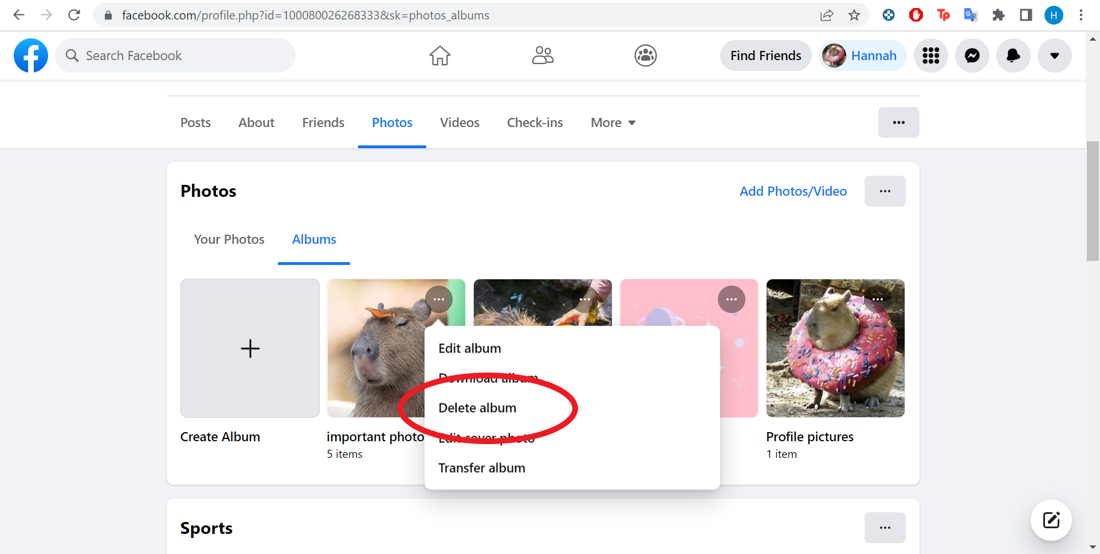
Task: Open the Groups icon in top navigation
Action: [646, 56]
